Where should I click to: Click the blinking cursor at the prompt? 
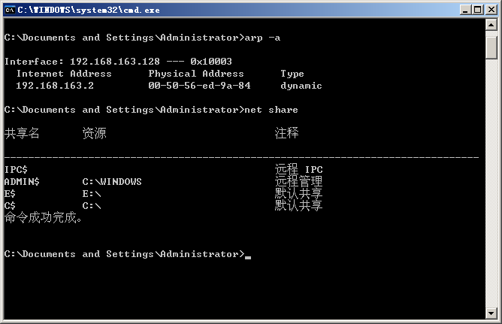(x=248, y=256)
